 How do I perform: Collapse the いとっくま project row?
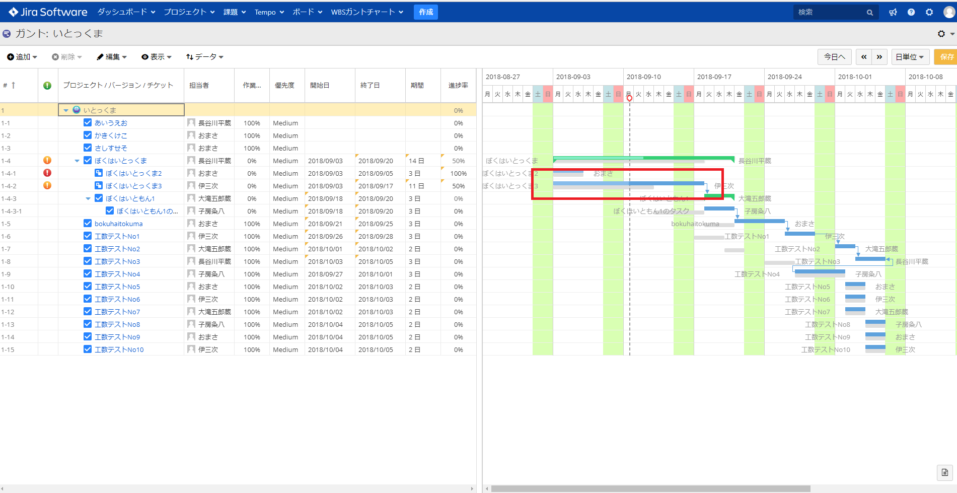coord(66,110)
